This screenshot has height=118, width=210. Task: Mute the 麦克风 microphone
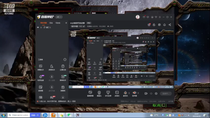point(125,94)
